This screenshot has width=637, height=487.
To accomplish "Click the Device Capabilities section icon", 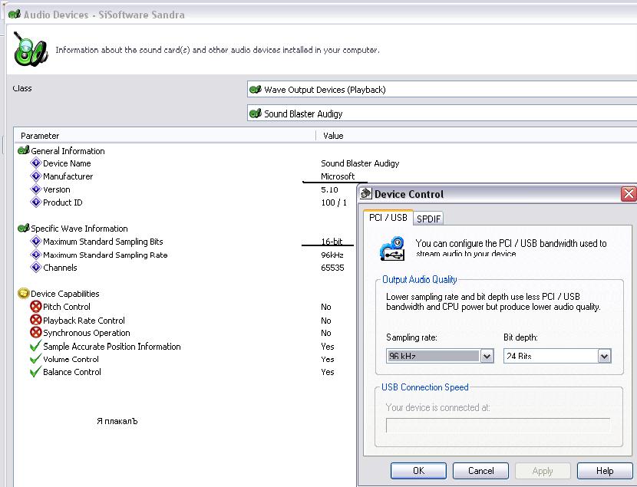I will click(23, 294).
